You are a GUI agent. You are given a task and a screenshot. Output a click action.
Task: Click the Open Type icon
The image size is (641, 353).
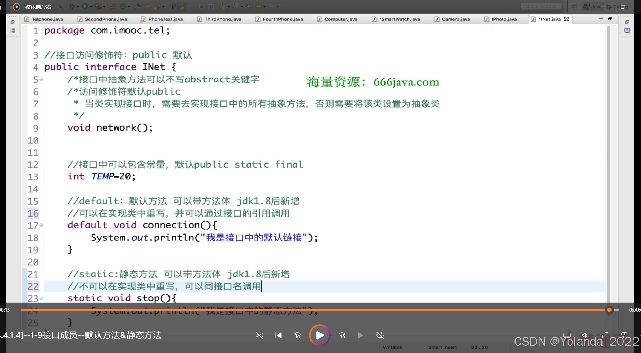click(138, 6)
